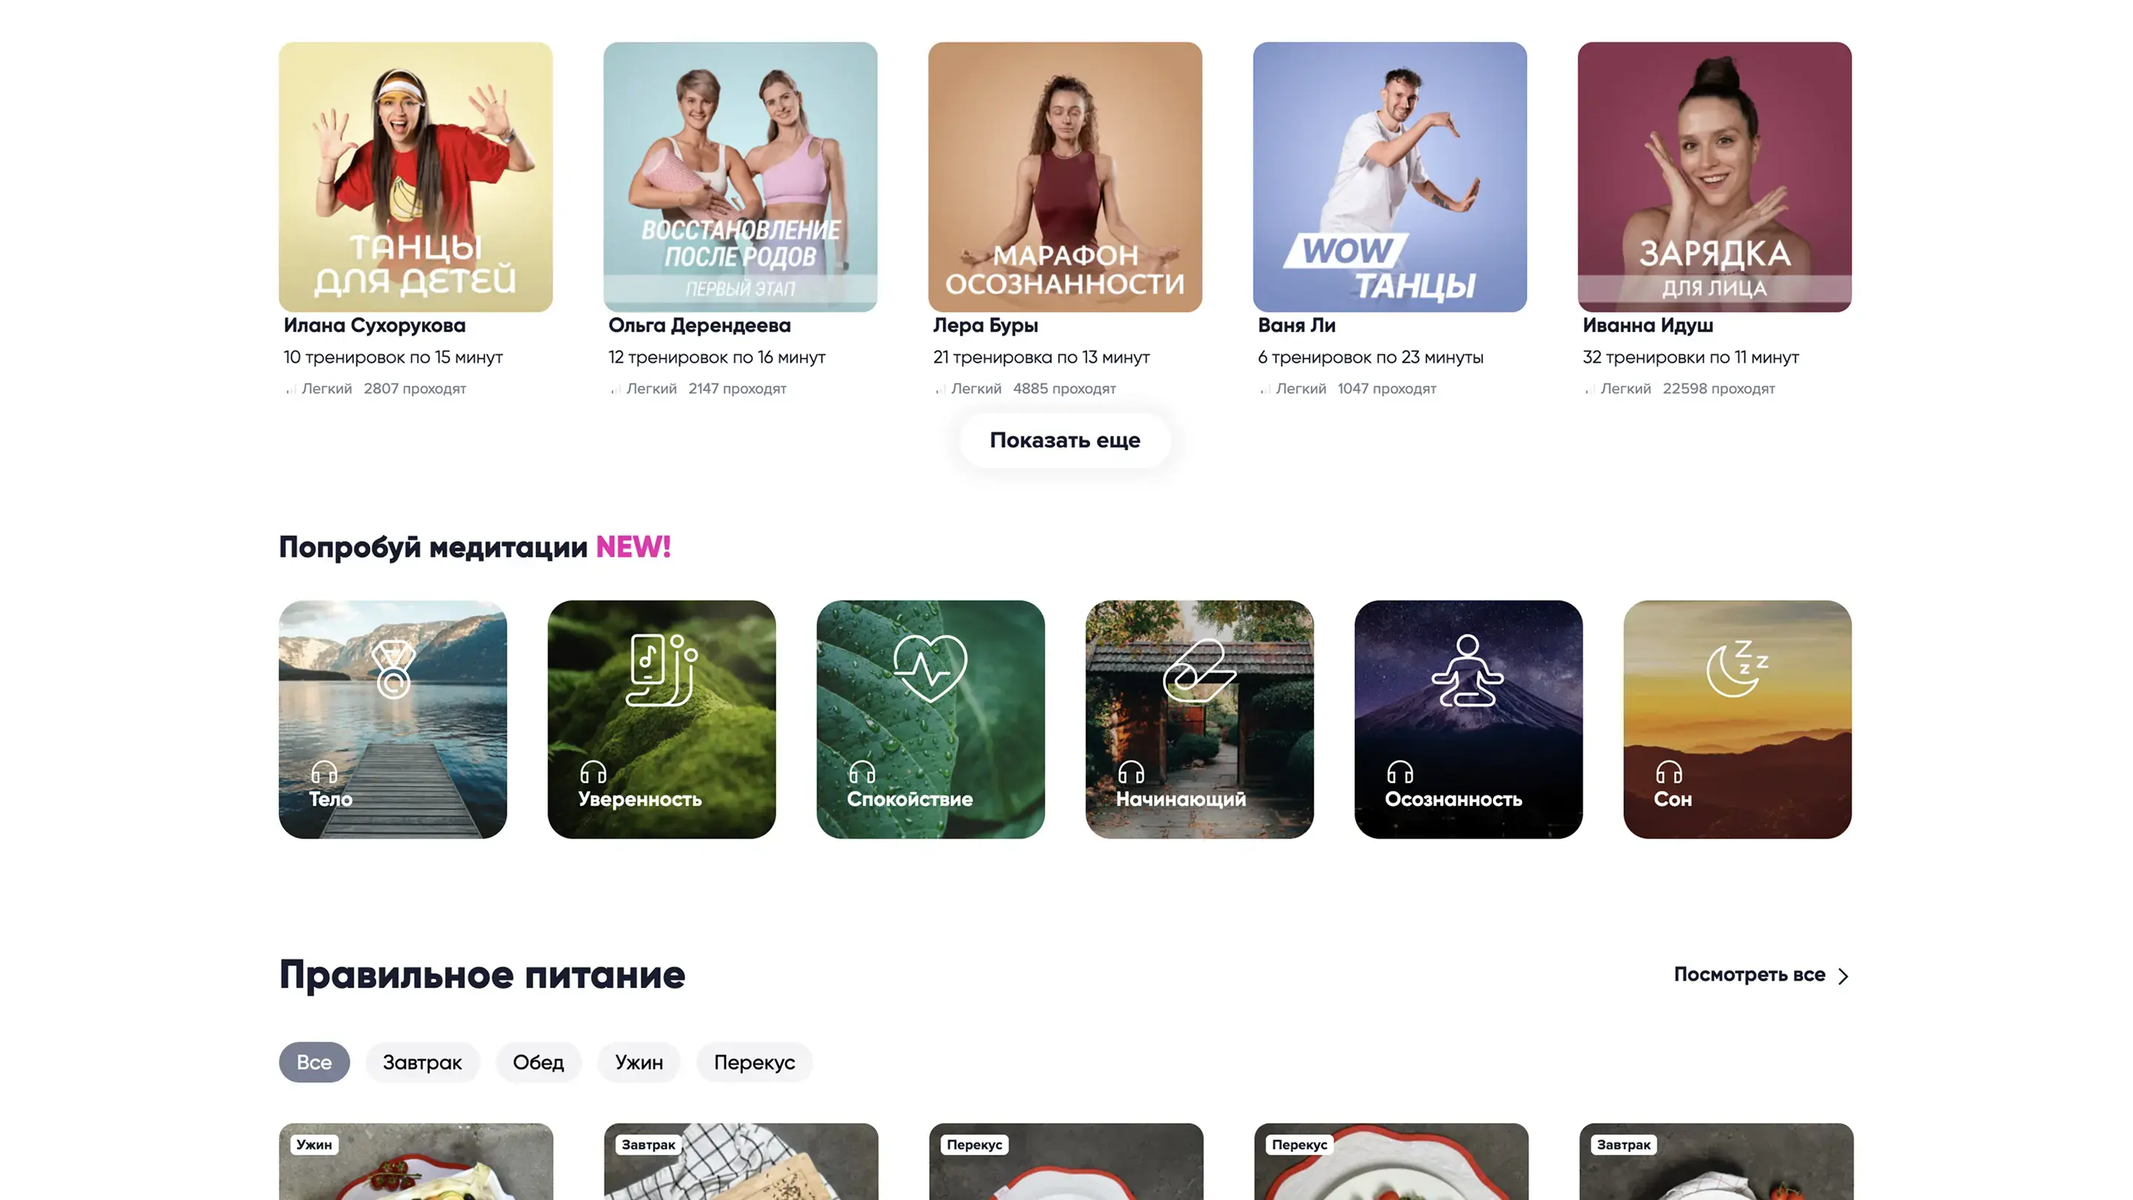Viewport: 2133px width, 1200px height.
Task: Select the Осознанность lotus pose icon
Action: pyautogui.click(x=1468, y=670)
